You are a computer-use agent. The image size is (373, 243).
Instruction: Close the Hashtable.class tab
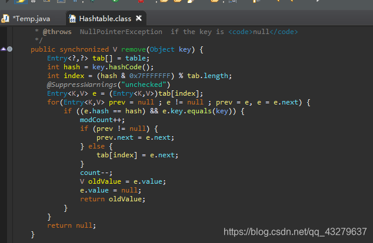click(x=139, y=18)
